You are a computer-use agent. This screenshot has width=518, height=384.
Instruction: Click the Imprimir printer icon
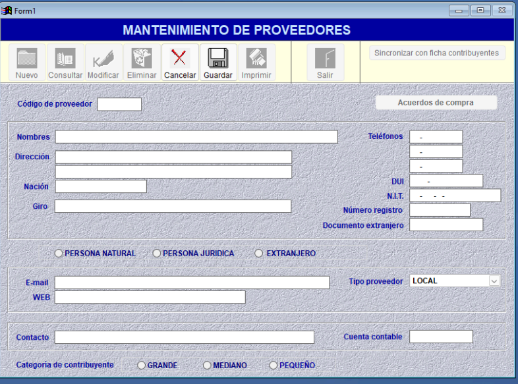tap(256, 63)
